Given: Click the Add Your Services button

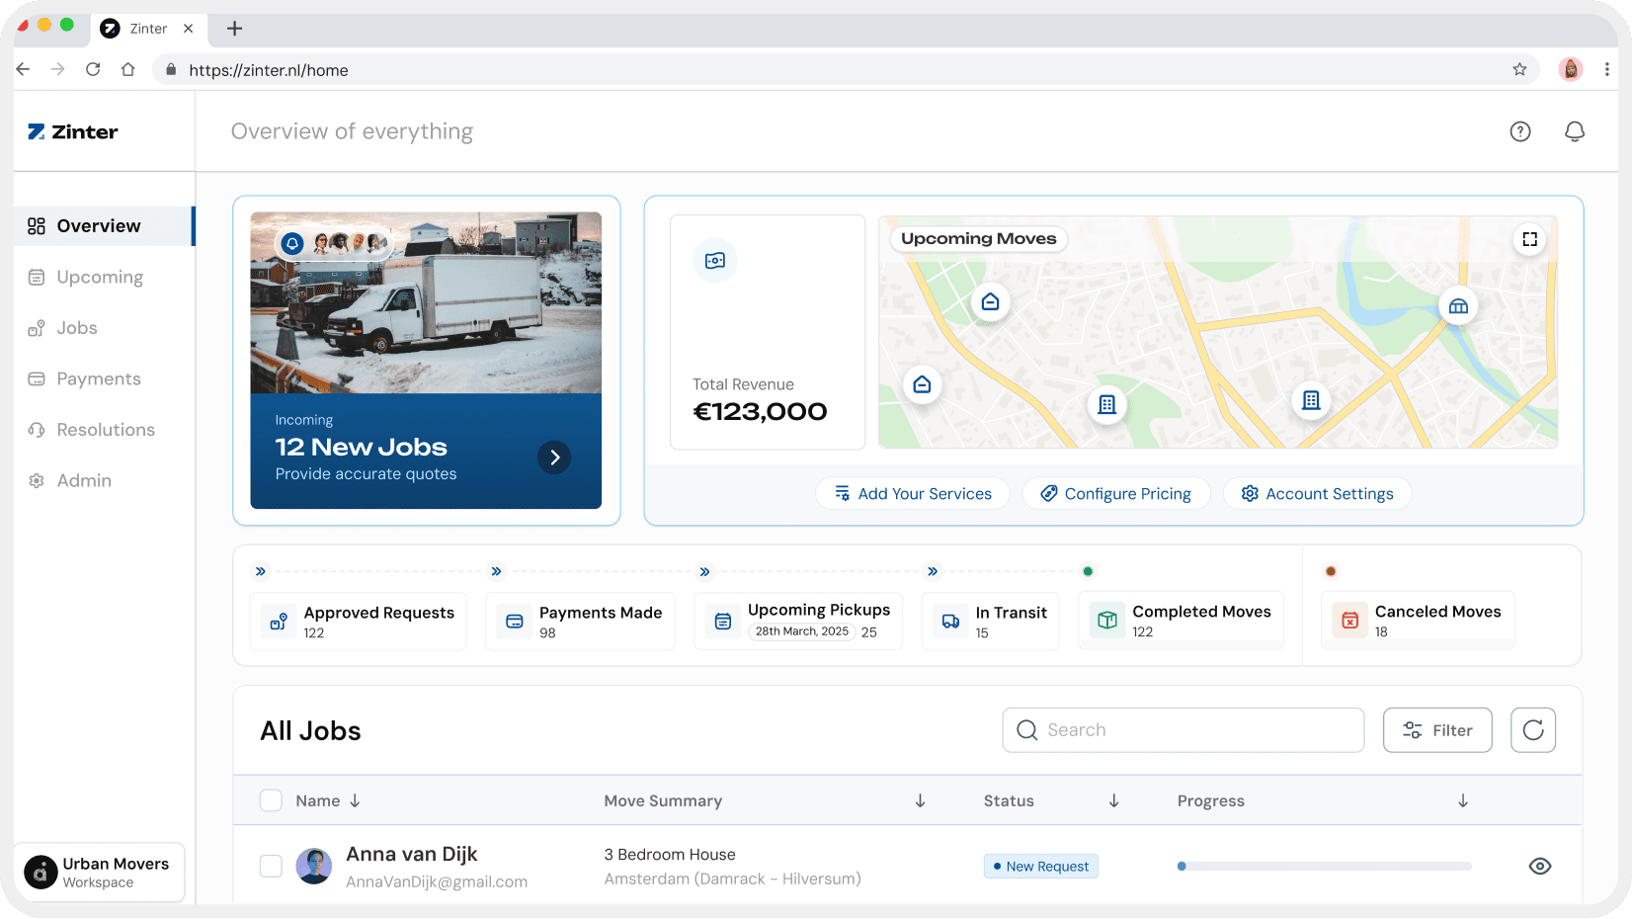Looking at the screenshot, I should [912, 493].
